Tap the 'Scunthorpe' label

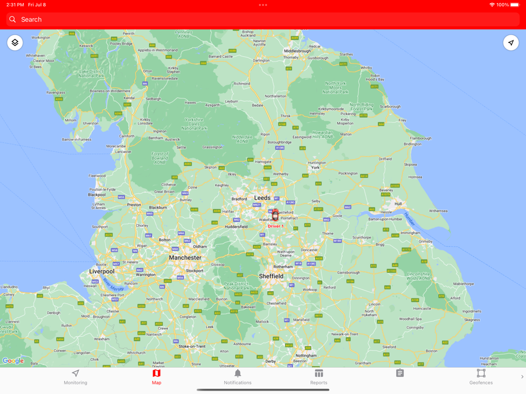click(362, 237)
